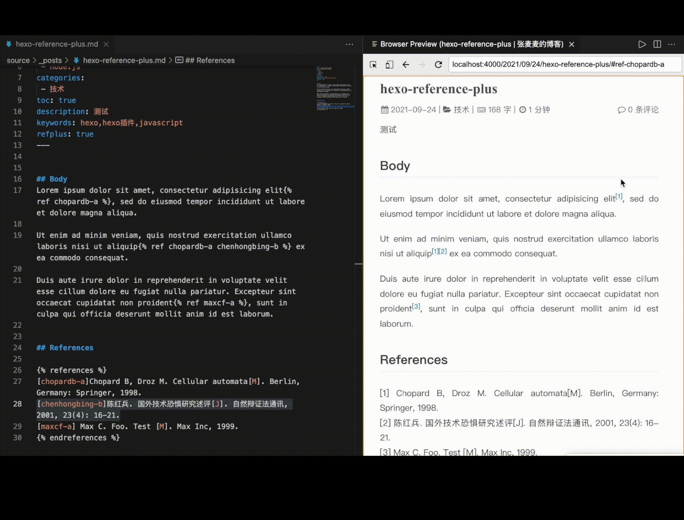Go back in browser preview
The height and width of the screenshot is (520, 684).
click(406, 64)
